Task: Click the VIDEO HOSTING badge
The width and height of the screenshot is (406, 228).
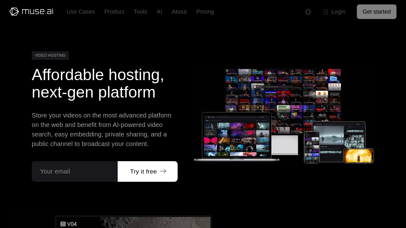Action: (x=50, y=55)
